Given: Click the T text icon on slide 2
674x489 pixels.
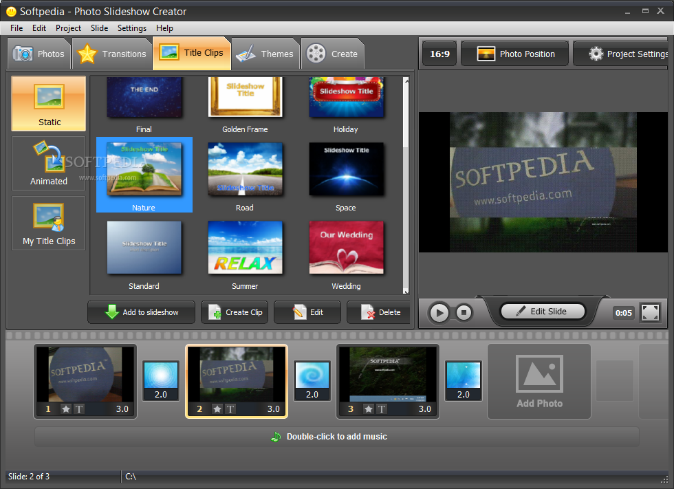Looking at the screenshot, I should [x=230, y=409].
